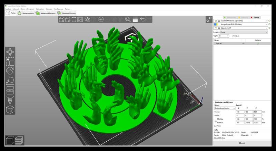Open print profile settings gear icon
The width and height of the screenshot is (276, 151).
[x=269, y=21]
